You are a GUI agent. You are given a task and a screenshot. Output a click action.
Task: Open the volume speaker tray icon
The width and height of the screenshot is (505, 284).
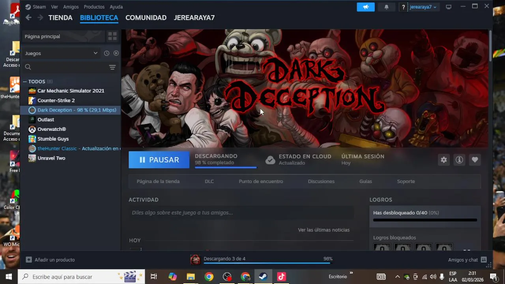click(x=433, y=277)
